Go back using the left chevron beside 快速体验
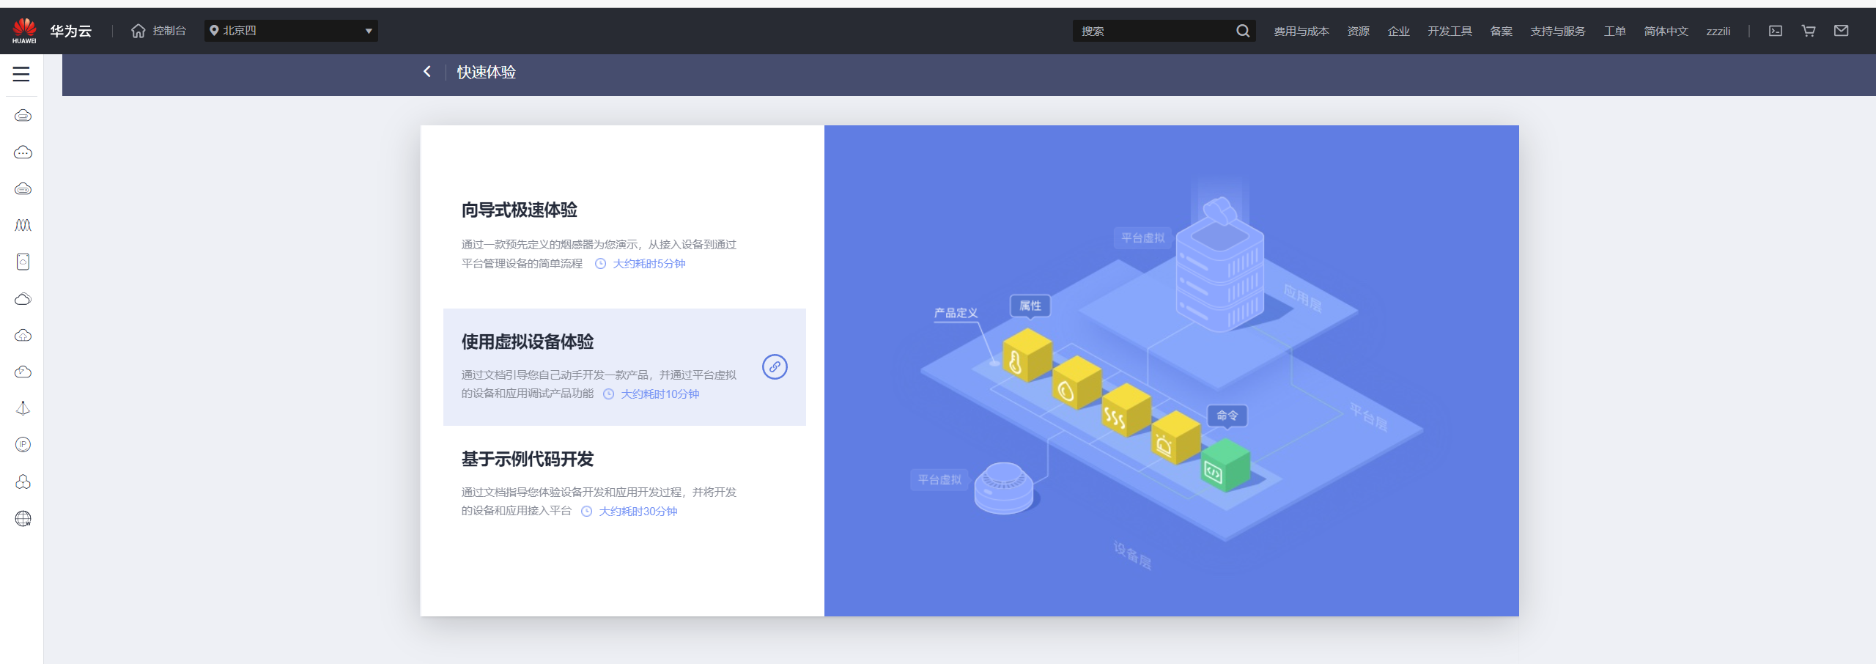The image size is (1876, 664). (427, 72)
